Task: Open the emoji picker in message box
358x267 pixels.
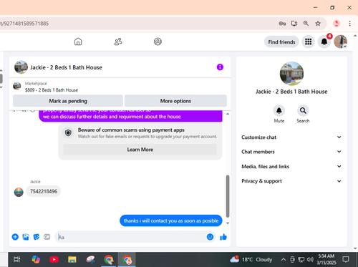Action: 210,237
